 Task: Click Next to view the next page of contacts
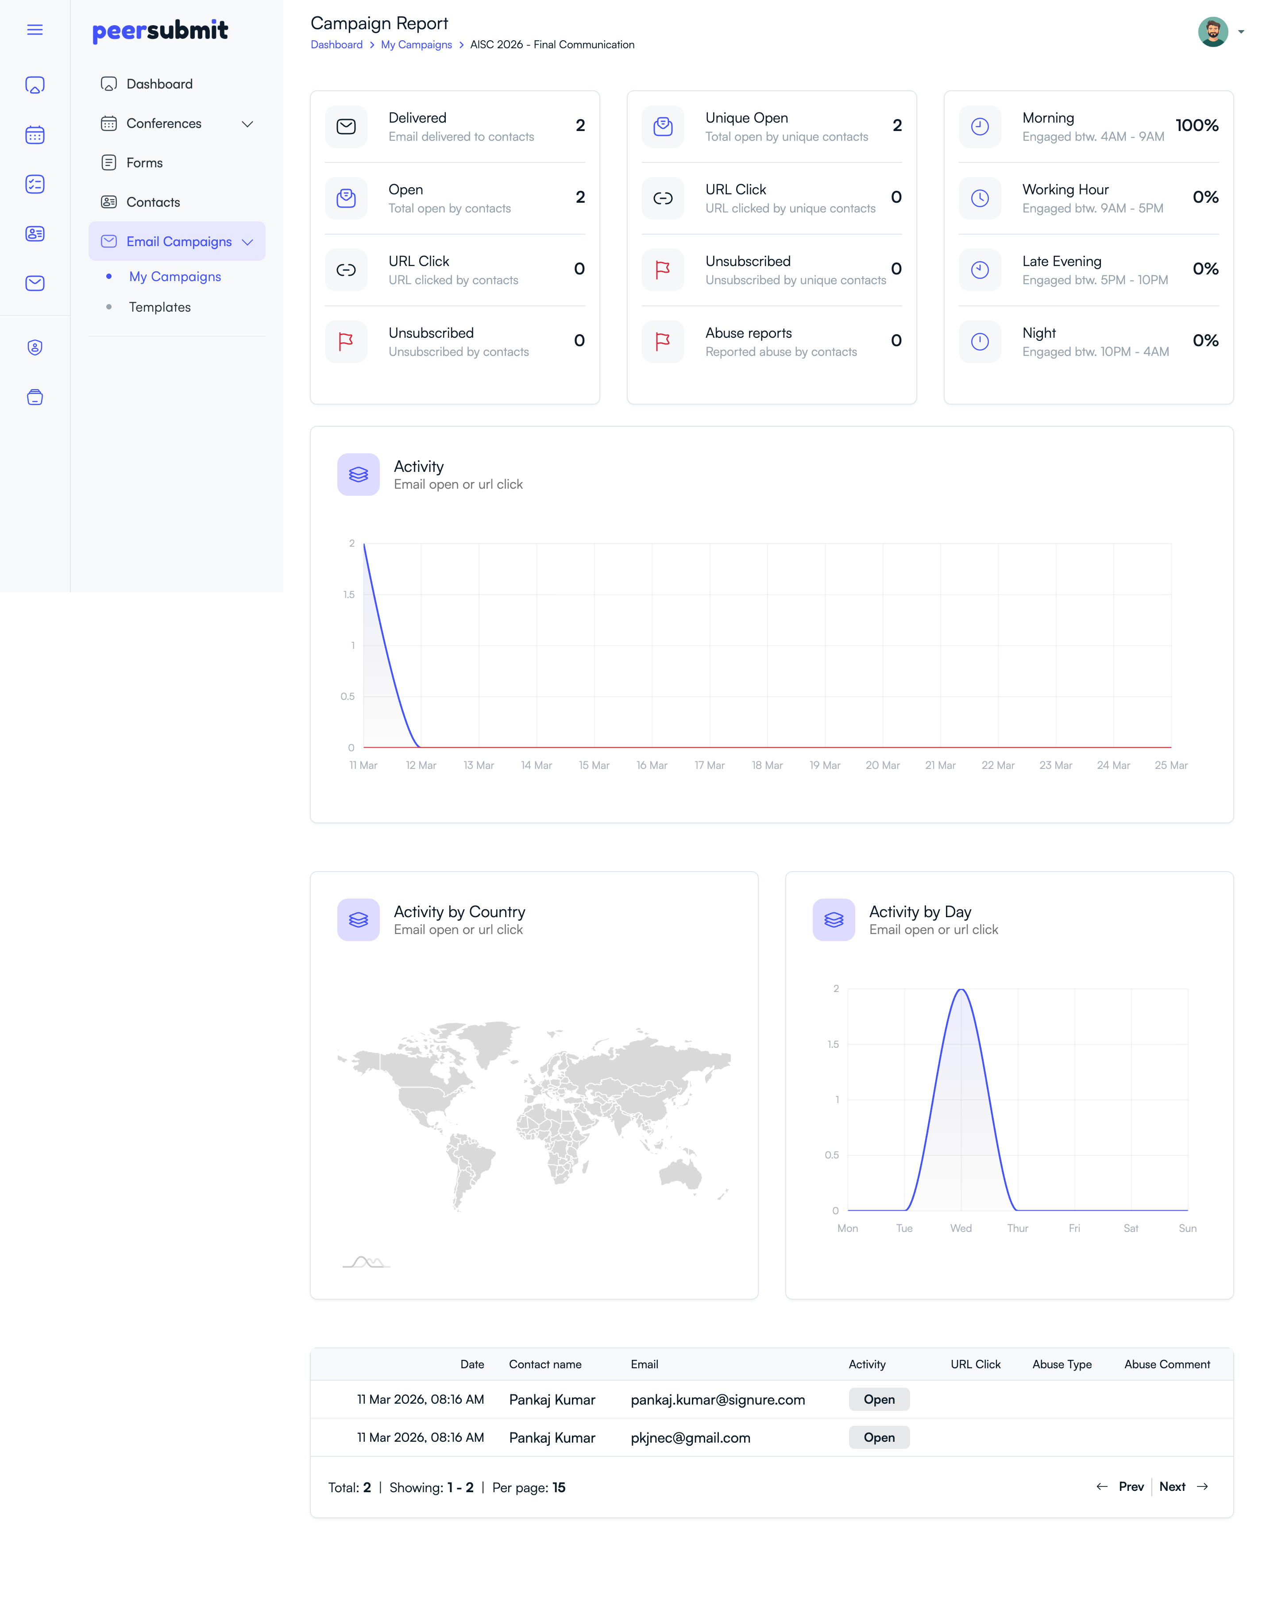pos(1173,1487)
